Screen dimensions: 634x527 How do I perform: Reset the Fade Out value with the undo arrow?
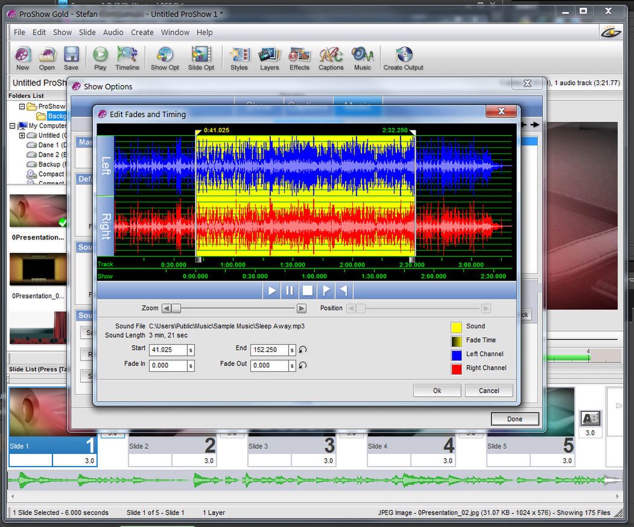click(302, 365)
